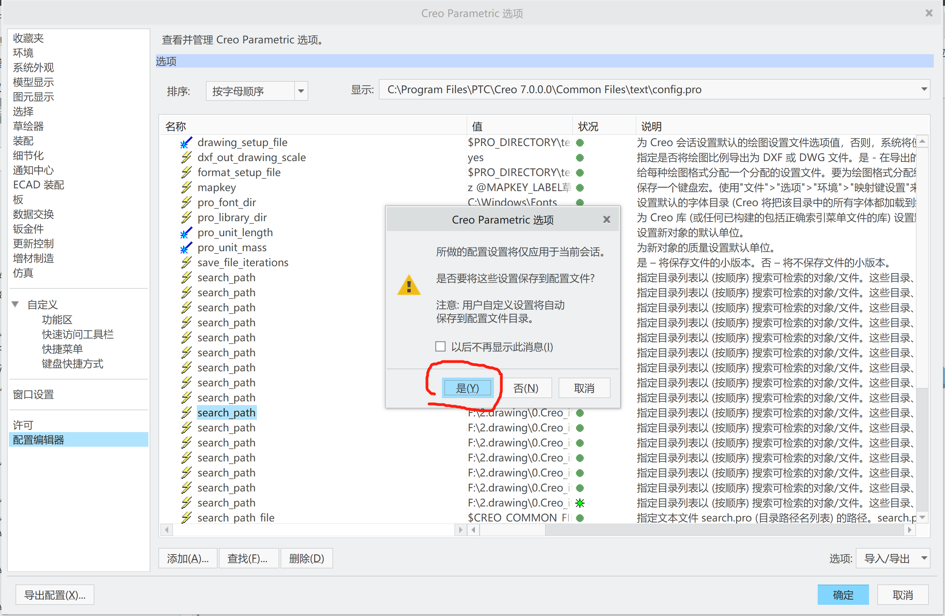Click the lightning icon beside search_path_file
Screen dimensions: 945x616
point(186,518)
